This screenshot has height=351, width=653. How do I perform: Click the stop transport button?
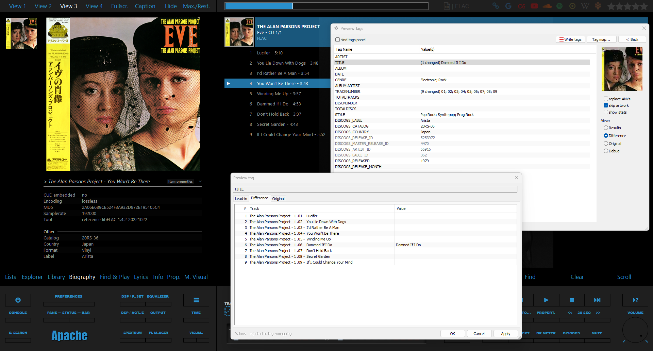click(x=572, y=300)
